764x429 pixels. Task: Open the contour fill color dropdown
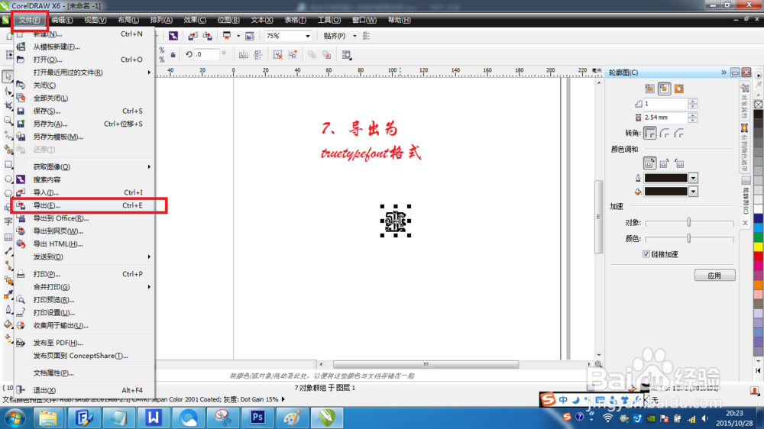[x=693, y=192]
